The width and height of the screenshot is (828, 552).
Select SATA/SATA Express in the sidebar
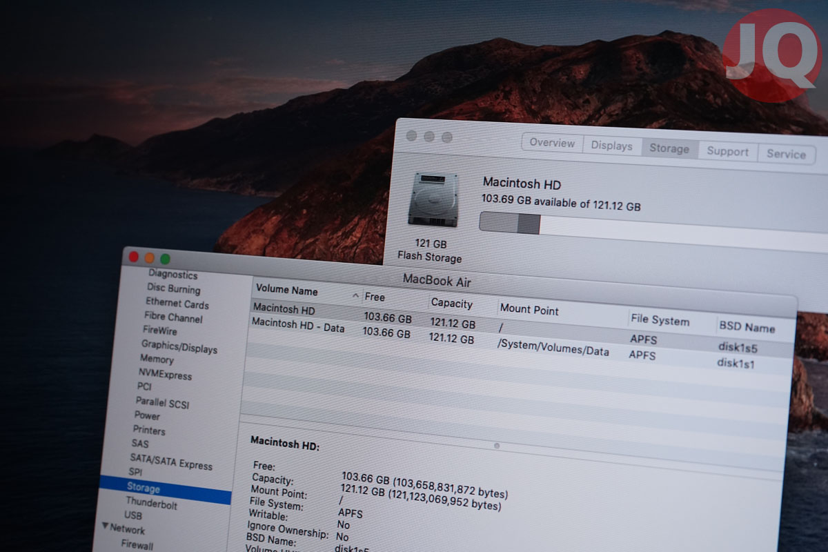(171, 461)
